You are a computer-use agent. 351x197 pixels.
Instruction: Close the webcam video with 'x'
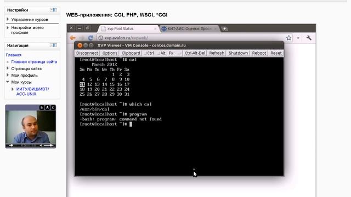[53, 107]
